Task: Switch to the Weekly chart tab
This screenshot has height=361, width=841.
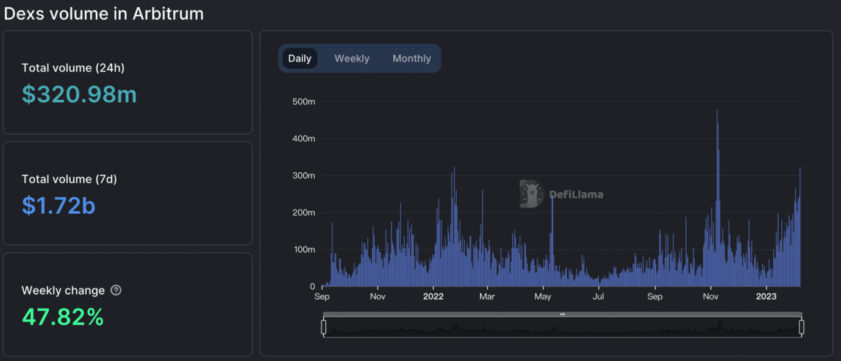Action: click(x=352, y=58)
